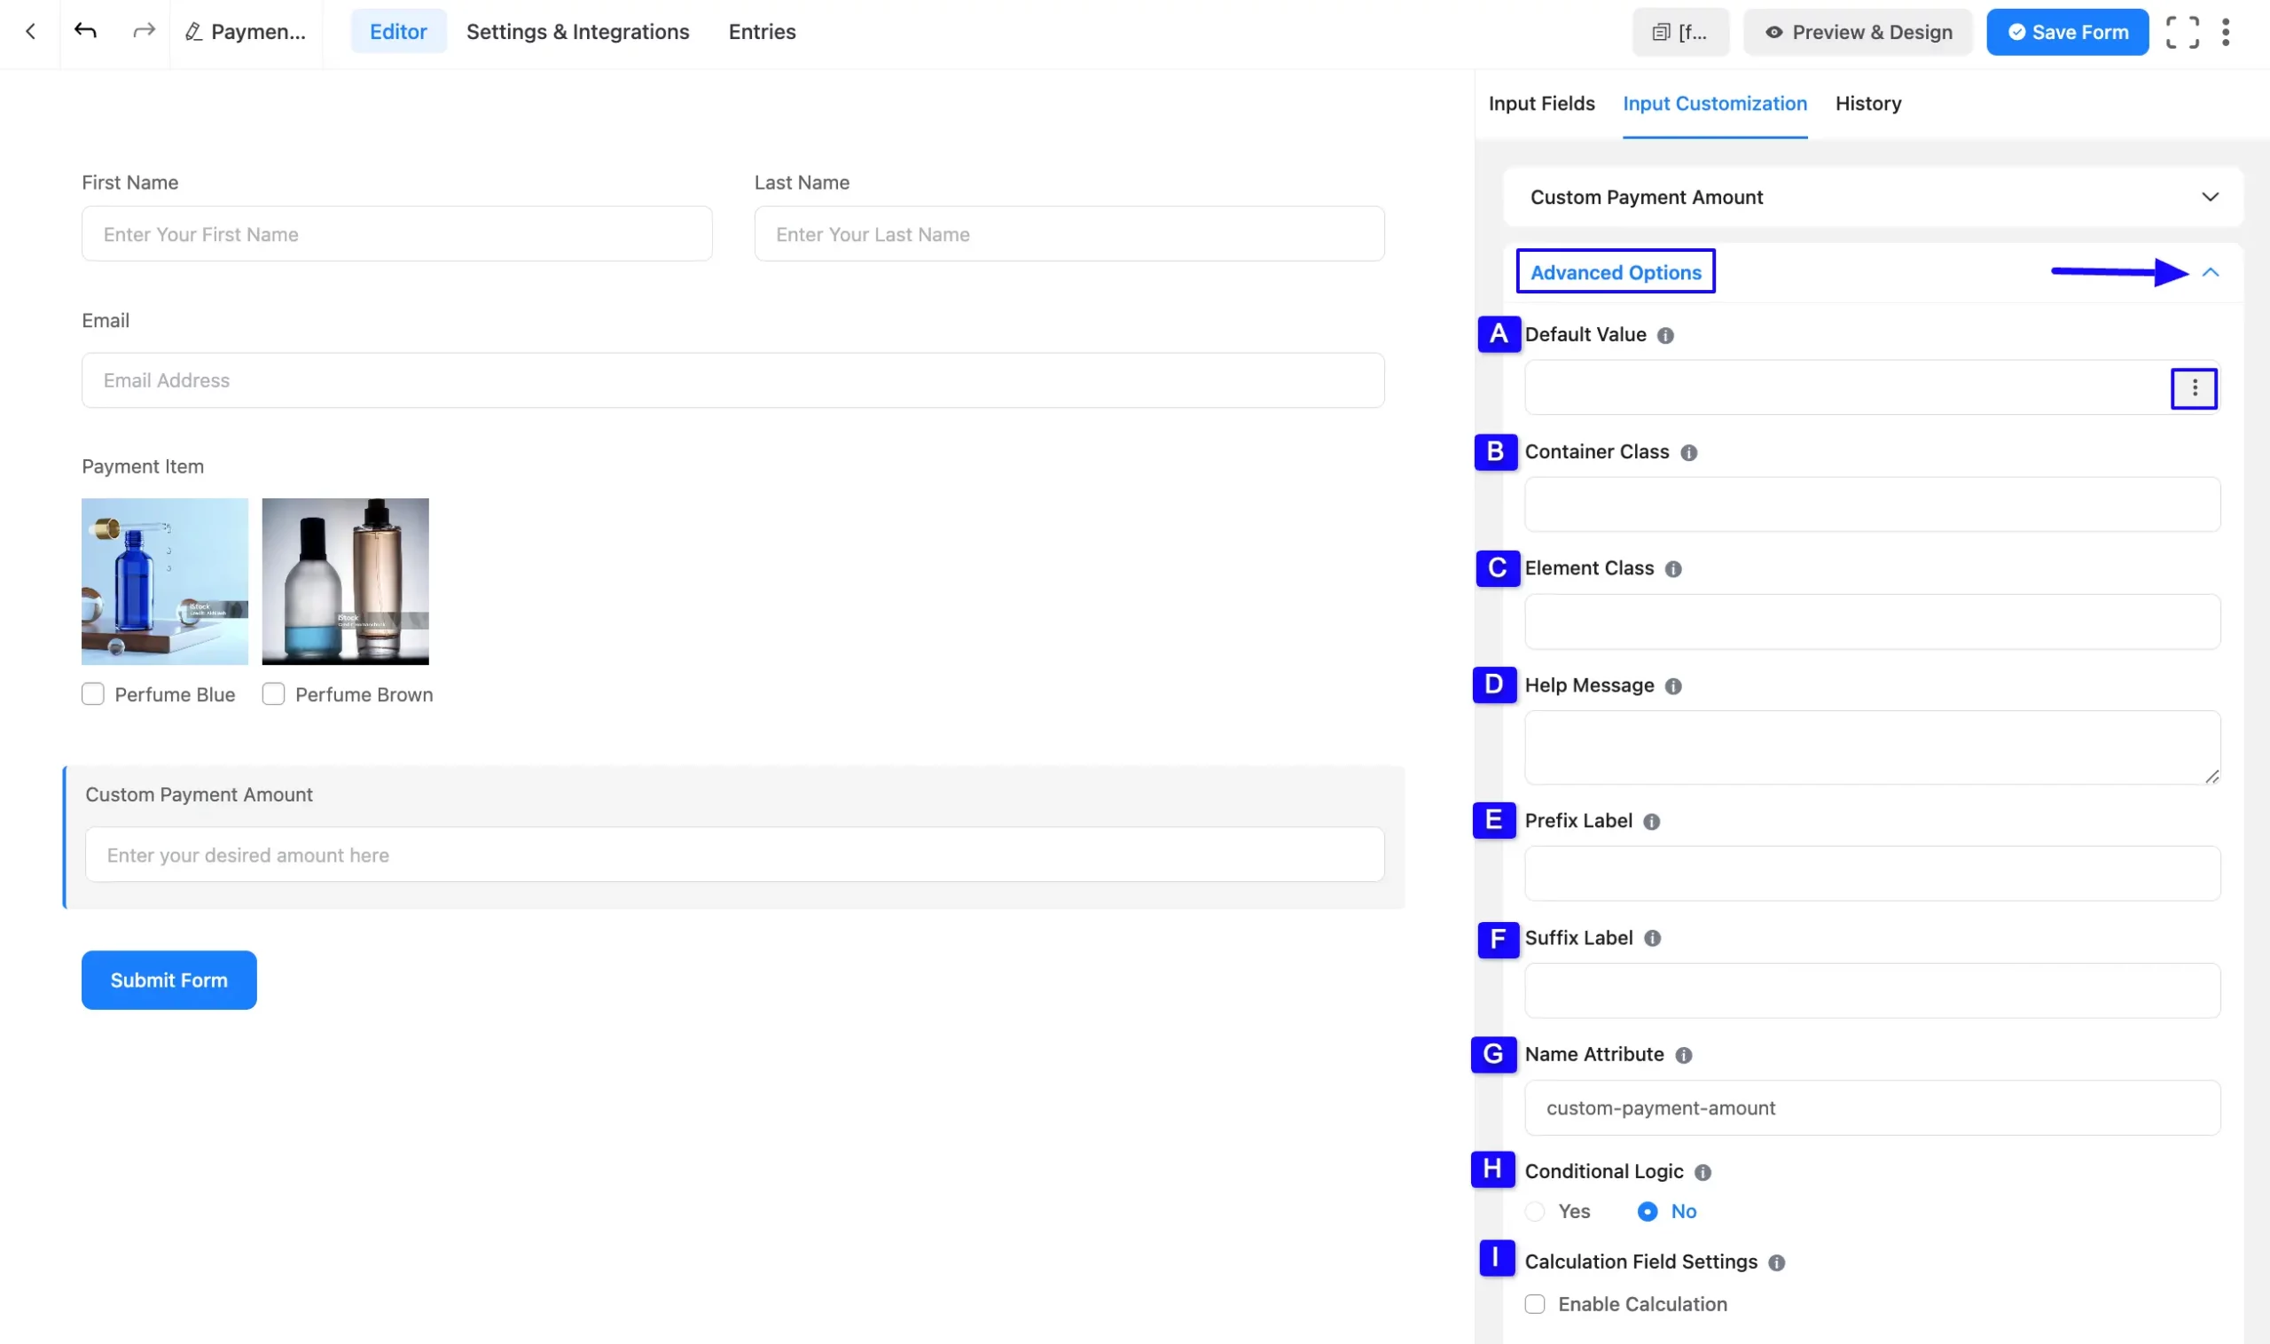Click the Container Class info icon
The image size is (2270, 1344).
pyautogui.click(x=1688, y=452)
